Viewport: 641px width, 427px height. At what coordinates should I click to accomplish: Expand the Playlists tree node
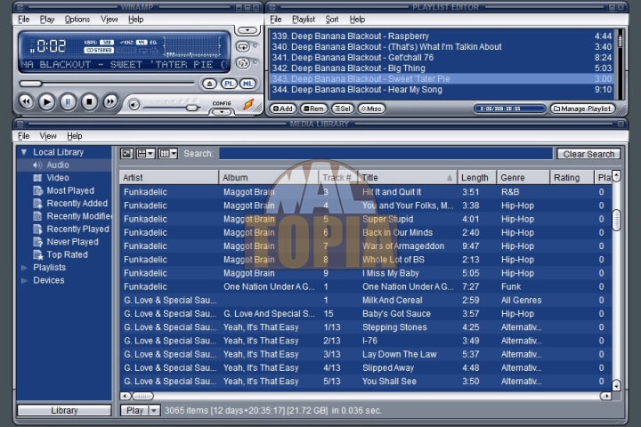24,268
